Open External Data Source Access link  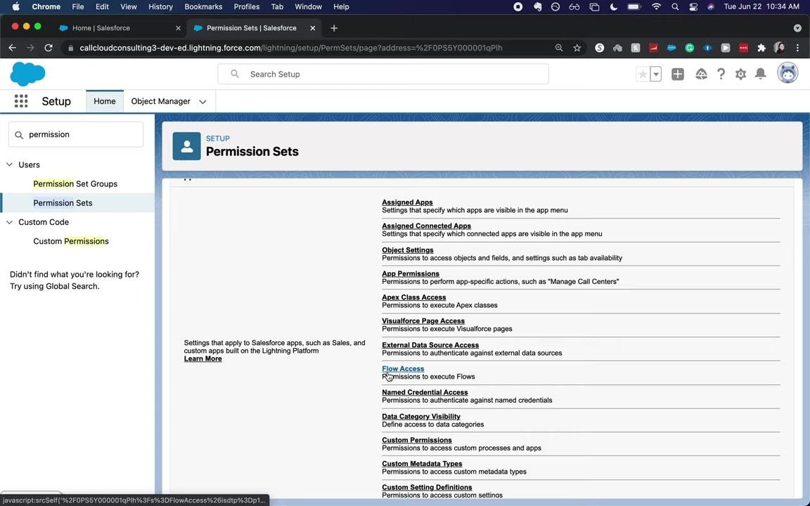pyautogui.click(x=430, y=345)
